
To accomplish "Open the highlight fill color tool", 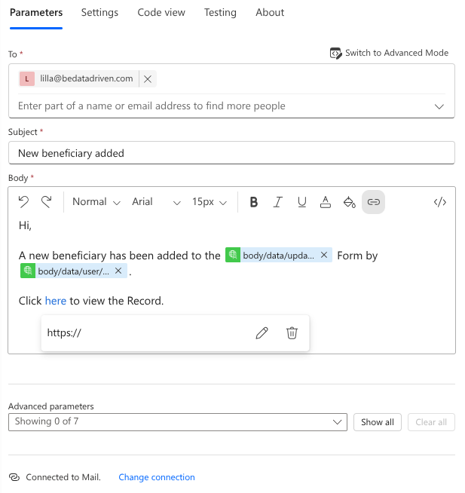I will (x=349, y=202).
